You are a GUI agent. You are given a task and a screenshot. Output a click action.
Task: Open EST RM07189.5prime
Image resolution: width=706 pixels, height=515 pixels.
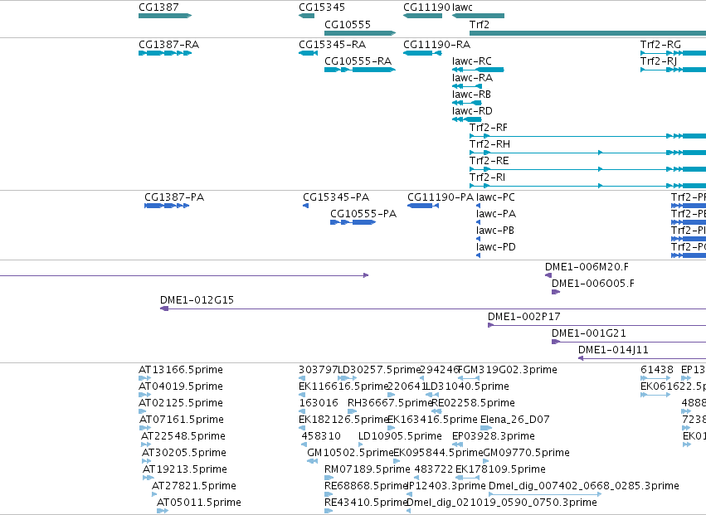pos(368,470)
